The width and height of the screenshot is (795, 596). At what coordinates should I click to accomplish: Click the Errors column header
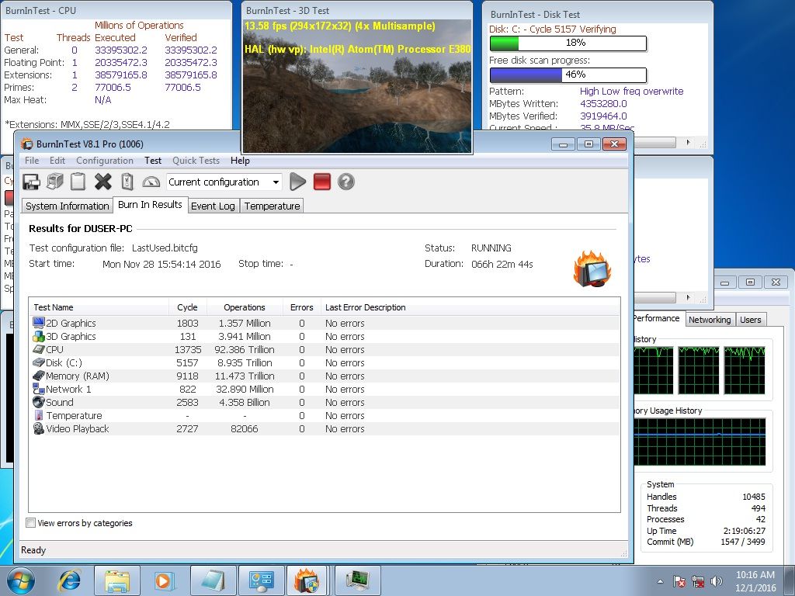pyautogui.click(x=301, y=307)
